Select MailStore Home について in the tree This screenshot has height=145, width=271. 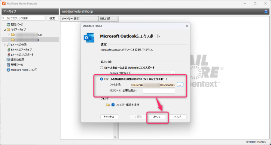click(24, 70)
